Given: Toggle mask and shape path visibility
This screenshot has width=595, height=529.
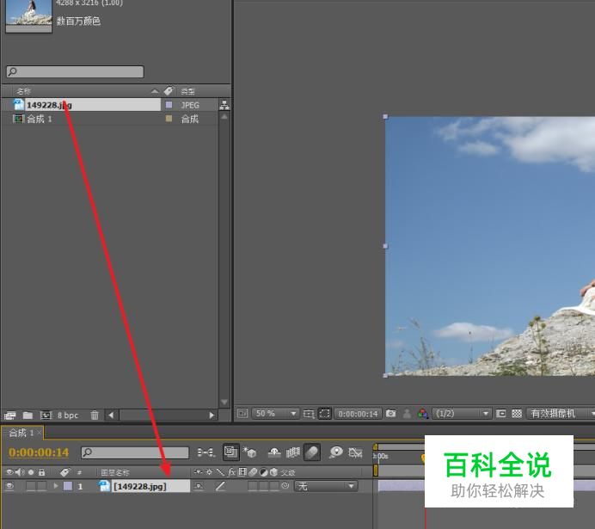Looking at the screenshot, I should (324, 413).
